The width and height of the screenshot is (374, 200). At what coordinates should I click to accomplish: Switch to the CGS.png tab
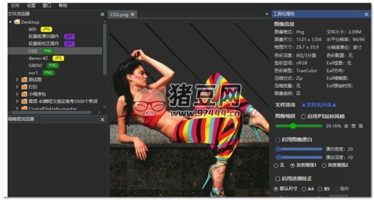tap(119, 15)
